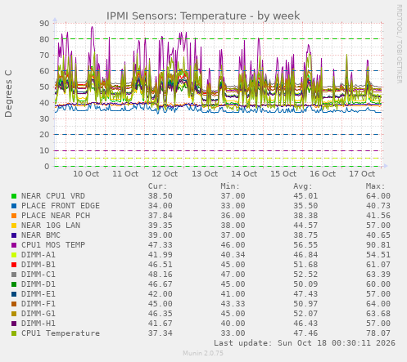
Task: Select the DIMM-G1 legend label
Action: pyautogui.click(x=38, y=314)
